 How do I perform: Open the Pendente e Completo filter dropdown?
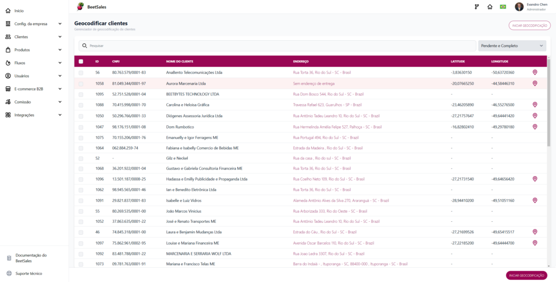512,46
